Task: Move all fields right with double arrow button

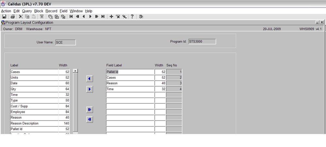Action: pos(90,109)
